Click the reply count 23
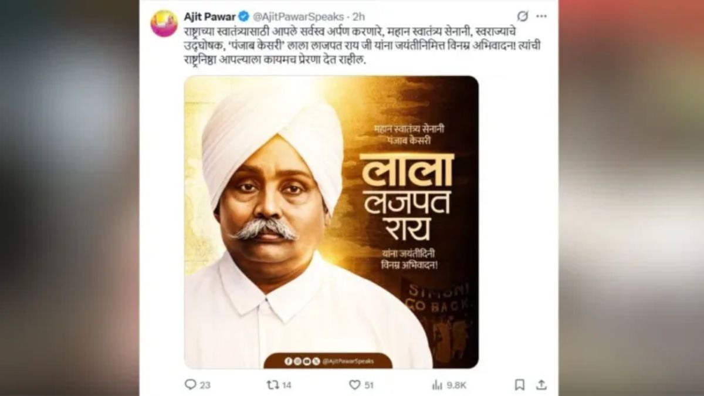This screenshot has width=704, height=396. click(205, 385)
